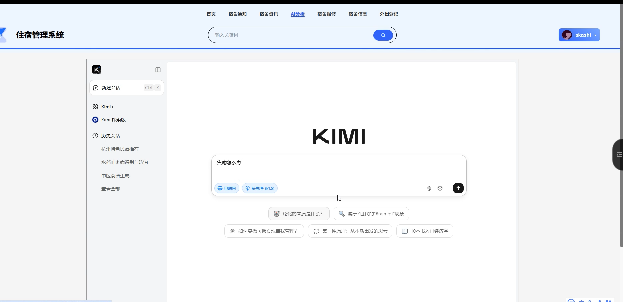Click the 住宿管理系统 title text
Image resolution: width=623 pixels, height=302 pixels.
point(40,35)
